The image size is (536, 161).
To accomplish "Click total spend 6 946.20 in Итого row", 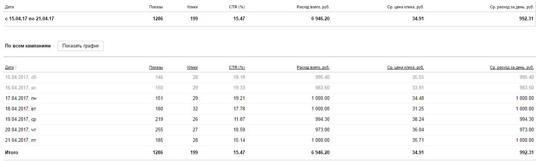I will (317, 153).
